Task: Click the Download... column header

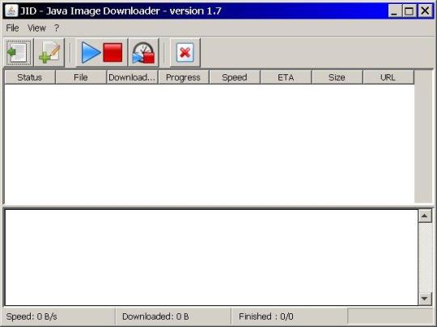Action: coord(132,78)
